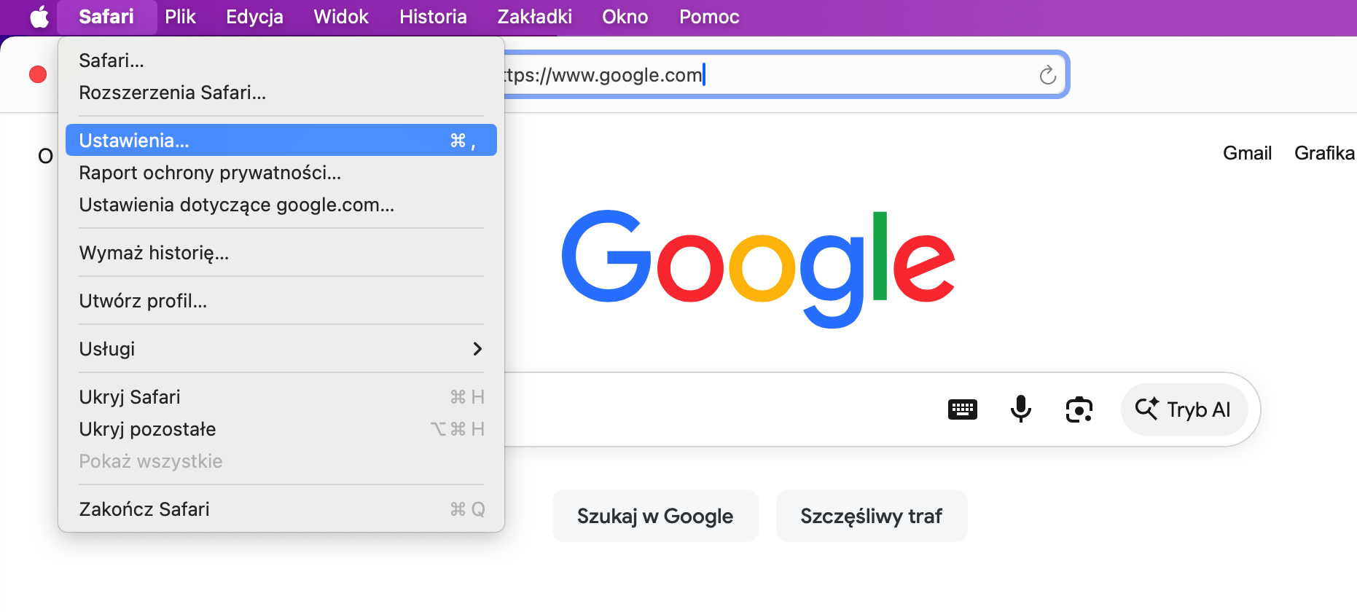Open Rozszerzenia Safari… menu entry

pyautogui.click(x=281, y=93)
